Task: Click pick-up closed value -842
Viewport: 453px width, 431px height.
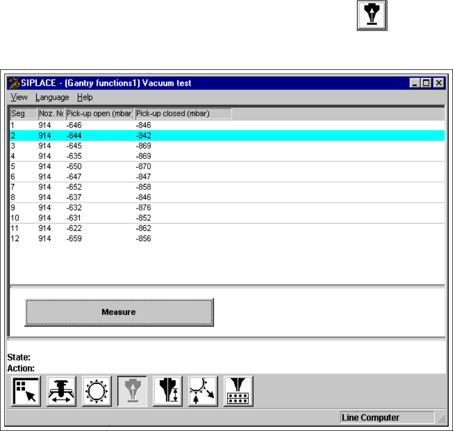Action: 143,135
